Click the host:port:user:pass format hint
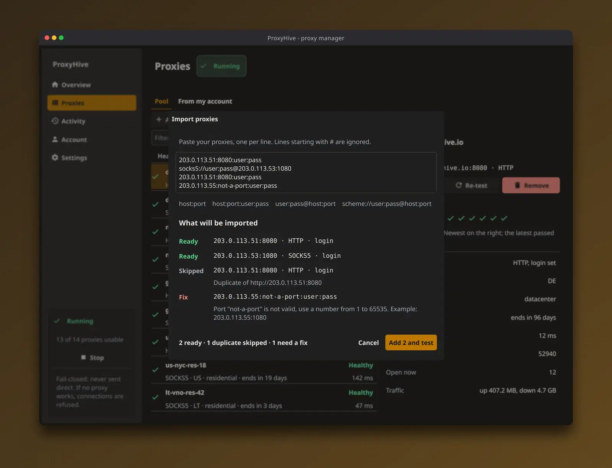The height and width of the screenshot is (468, 612). point(241,204)
